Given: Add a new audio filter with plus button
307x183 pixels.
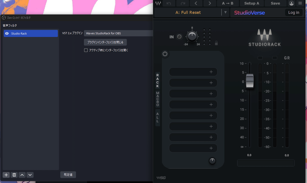Looking at the screenshot, I should pos(6,175).
